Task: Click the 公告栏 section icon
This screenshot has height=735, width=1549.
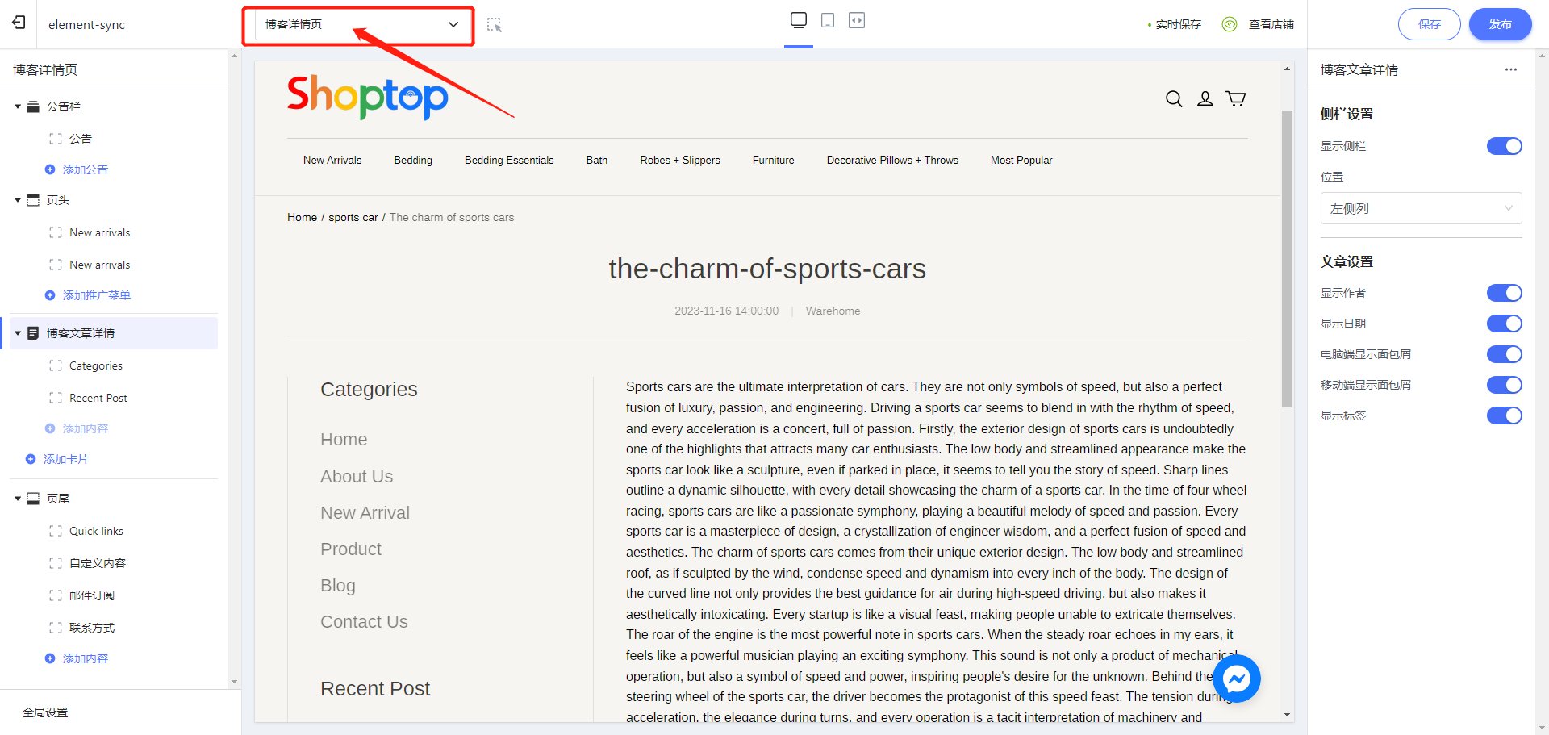Action: (33, 106)
